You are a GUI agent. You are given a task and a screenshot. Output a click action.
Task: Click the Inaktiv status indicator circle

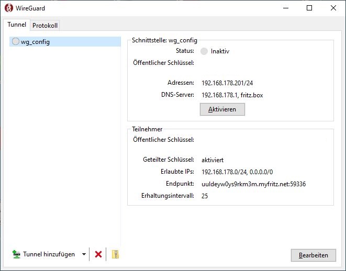[x=204, y=51]
